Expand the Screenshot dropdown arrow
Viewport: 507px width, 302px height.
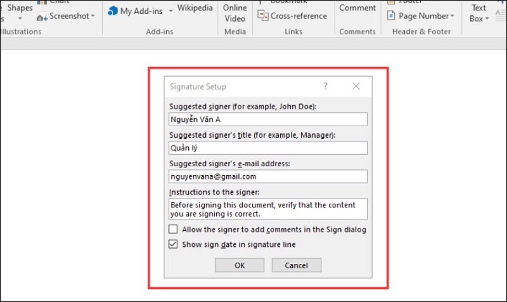pos(93,16)
